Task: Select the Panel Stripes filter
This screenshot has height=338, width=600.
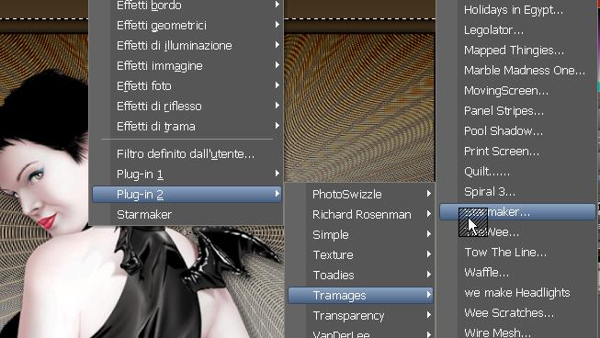Action: pos(517,111)
